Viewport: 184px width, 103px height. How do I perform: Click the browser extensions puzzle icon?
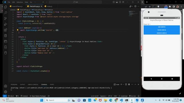click(x=170, y=7)
